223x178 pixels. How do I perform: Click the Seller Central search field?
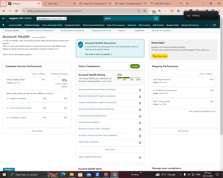128,18
